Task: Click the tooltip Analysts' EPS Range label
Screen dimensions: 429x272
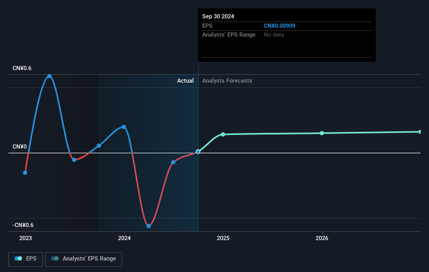Action: point(229,35)
